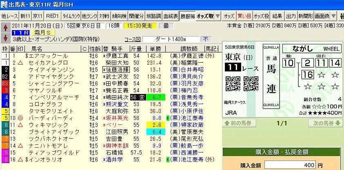Click the 出力 output button

pos(291,16)
